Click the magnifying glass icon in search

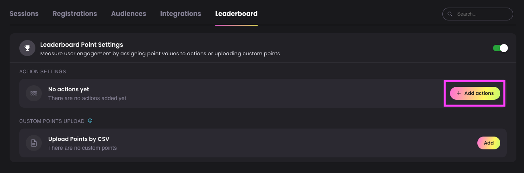(x=450, y=14)
